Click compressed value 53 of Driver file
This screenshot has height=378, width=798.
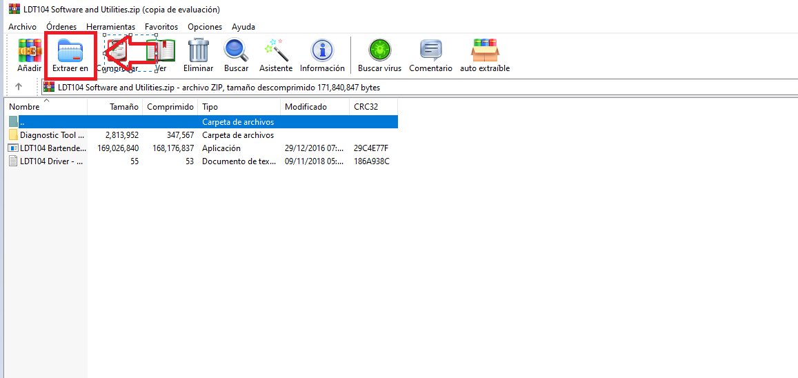(x=190, y=161)
